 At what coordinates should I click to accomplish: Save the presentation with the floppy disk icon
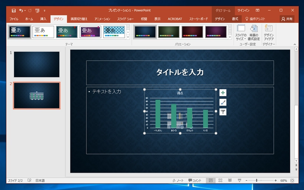[14, 10]
